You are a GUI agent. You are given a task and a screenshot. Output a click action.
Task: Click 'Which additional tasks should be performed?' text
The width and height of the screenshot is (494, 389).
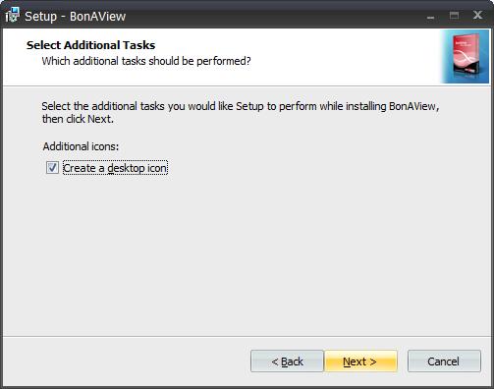click(146, 61)
